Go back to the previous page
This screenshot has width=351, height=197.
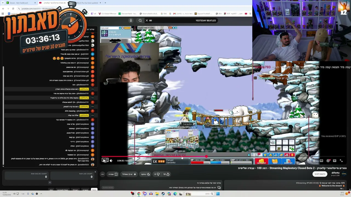[x=3, y=8]
